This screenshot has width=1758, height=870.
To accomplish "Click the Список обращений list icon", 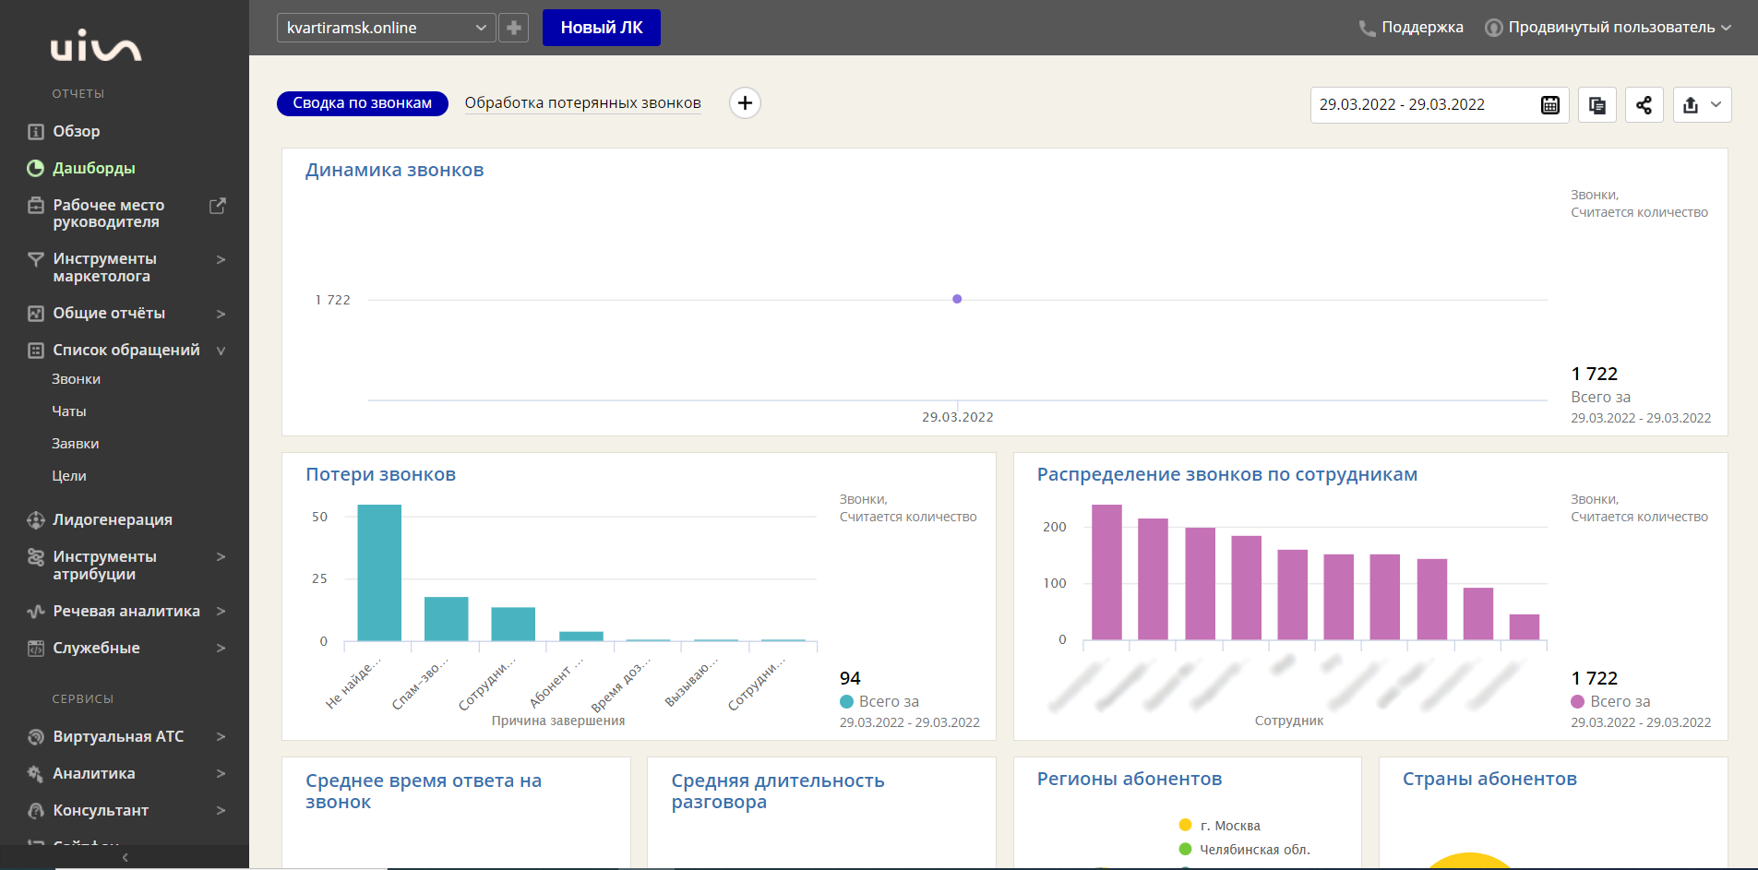I will click(x=35, y=351).
